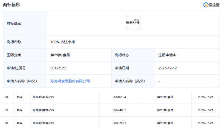Viewport: 222px width, 132px height.
Task: Select trademark name 陈克明 醇香小榨
Action: pyautogui.click(x=43, y=110)
